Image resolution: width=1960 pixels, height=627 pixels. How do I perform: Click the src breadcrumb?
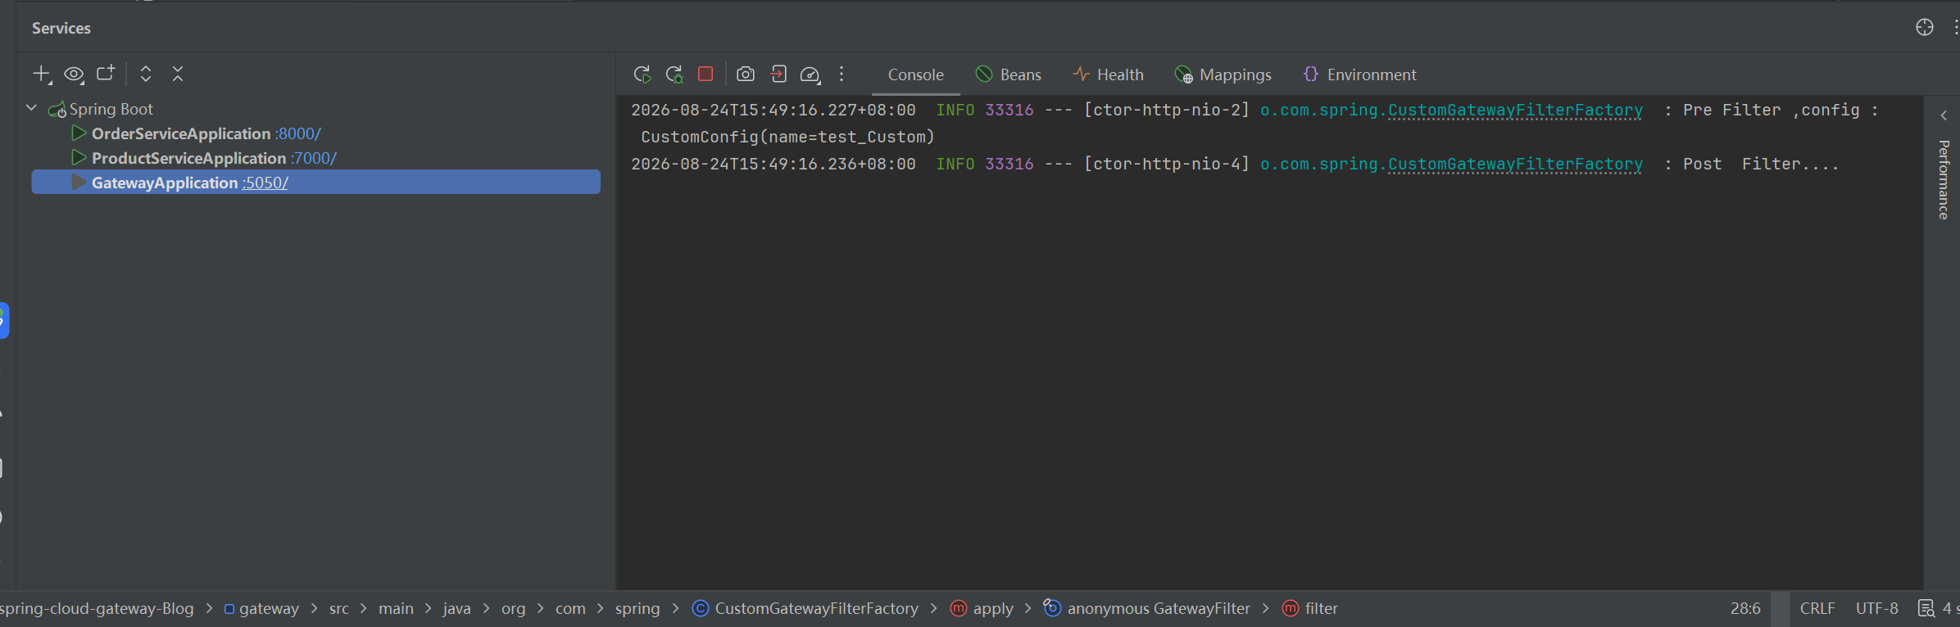pos(339,608)
